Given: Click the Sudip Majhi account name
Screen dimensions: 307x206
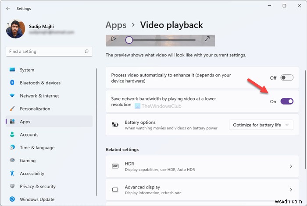Looking at the screenshot, I should tap(41, 26).
